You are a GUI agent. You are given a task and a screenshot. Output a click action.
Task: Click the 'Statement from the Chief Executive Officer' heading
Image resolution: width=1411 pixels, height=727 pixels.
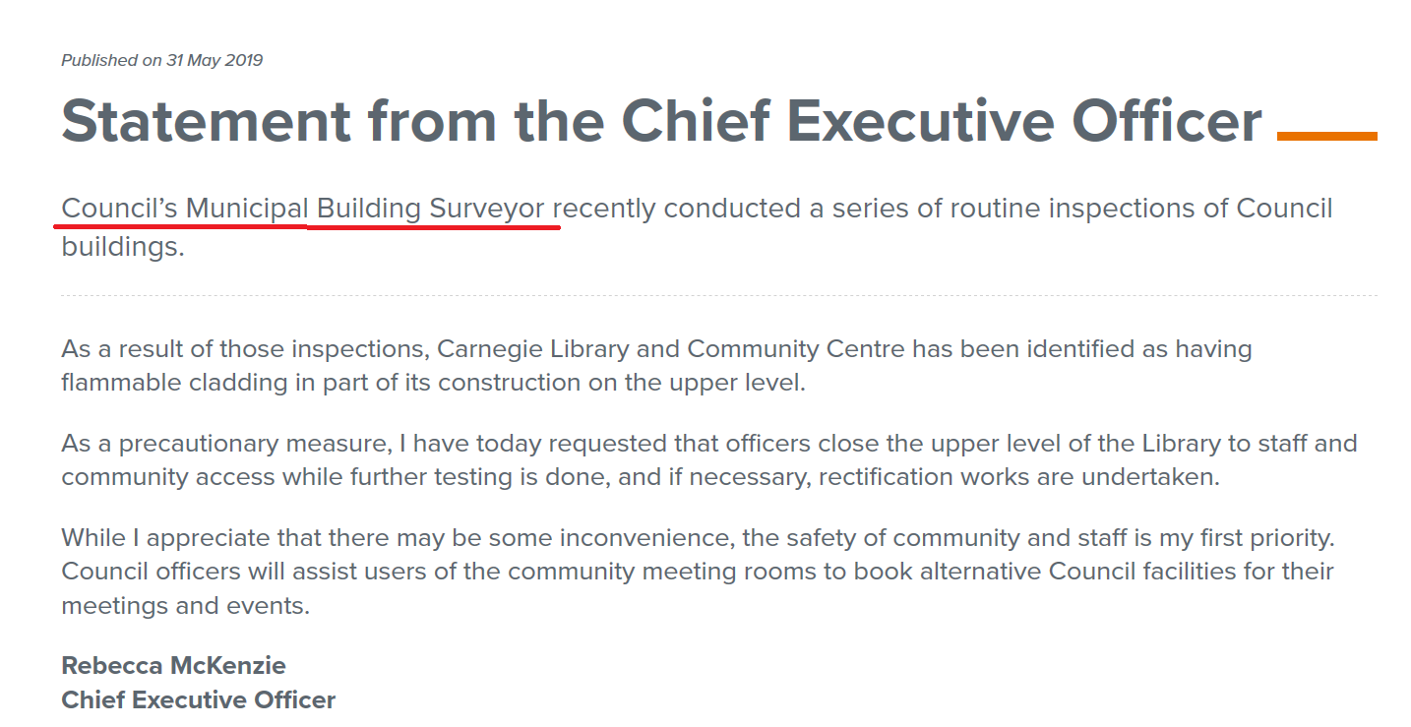pos(661,121)
